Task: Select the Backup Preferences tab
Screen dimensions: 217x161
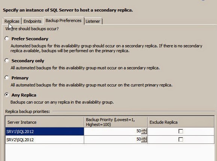Action: (64, 20)
